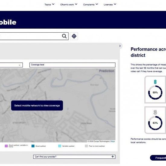Screen dimensions: 166x166
Task: Click the Licences dropdown chevron
Action: pos(115,4)
